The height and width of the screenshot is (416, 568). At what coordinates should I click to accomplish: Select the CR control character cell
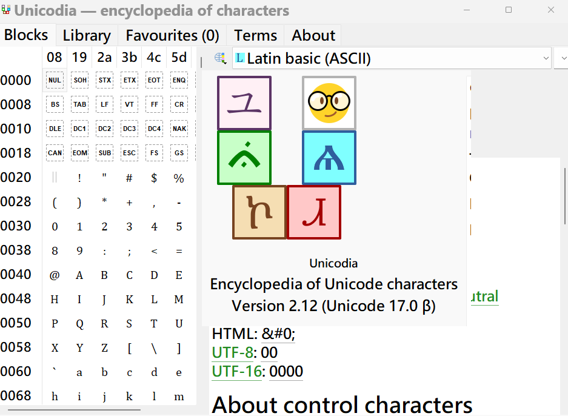pyautogui.click(x=179, y=104)
